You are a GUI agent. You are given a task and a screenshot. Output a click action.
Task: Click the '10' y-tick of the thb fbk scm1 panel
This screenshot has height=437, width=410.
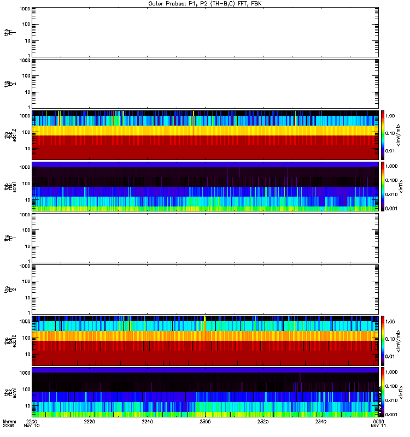[28, 200]
